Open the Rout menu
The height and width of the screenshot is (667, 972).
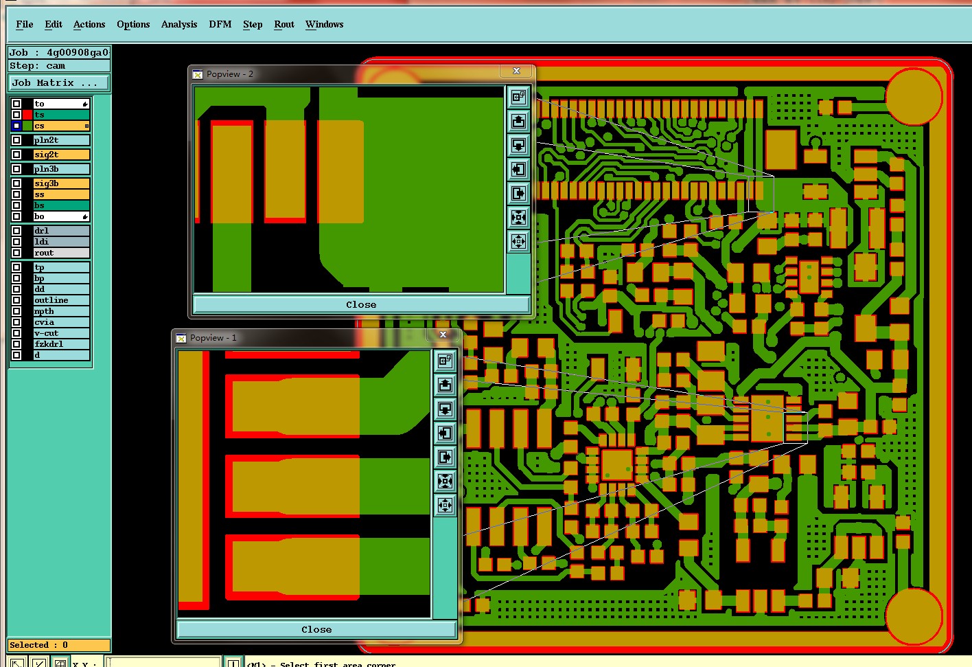pyautogui.click(x=284, y=24)
